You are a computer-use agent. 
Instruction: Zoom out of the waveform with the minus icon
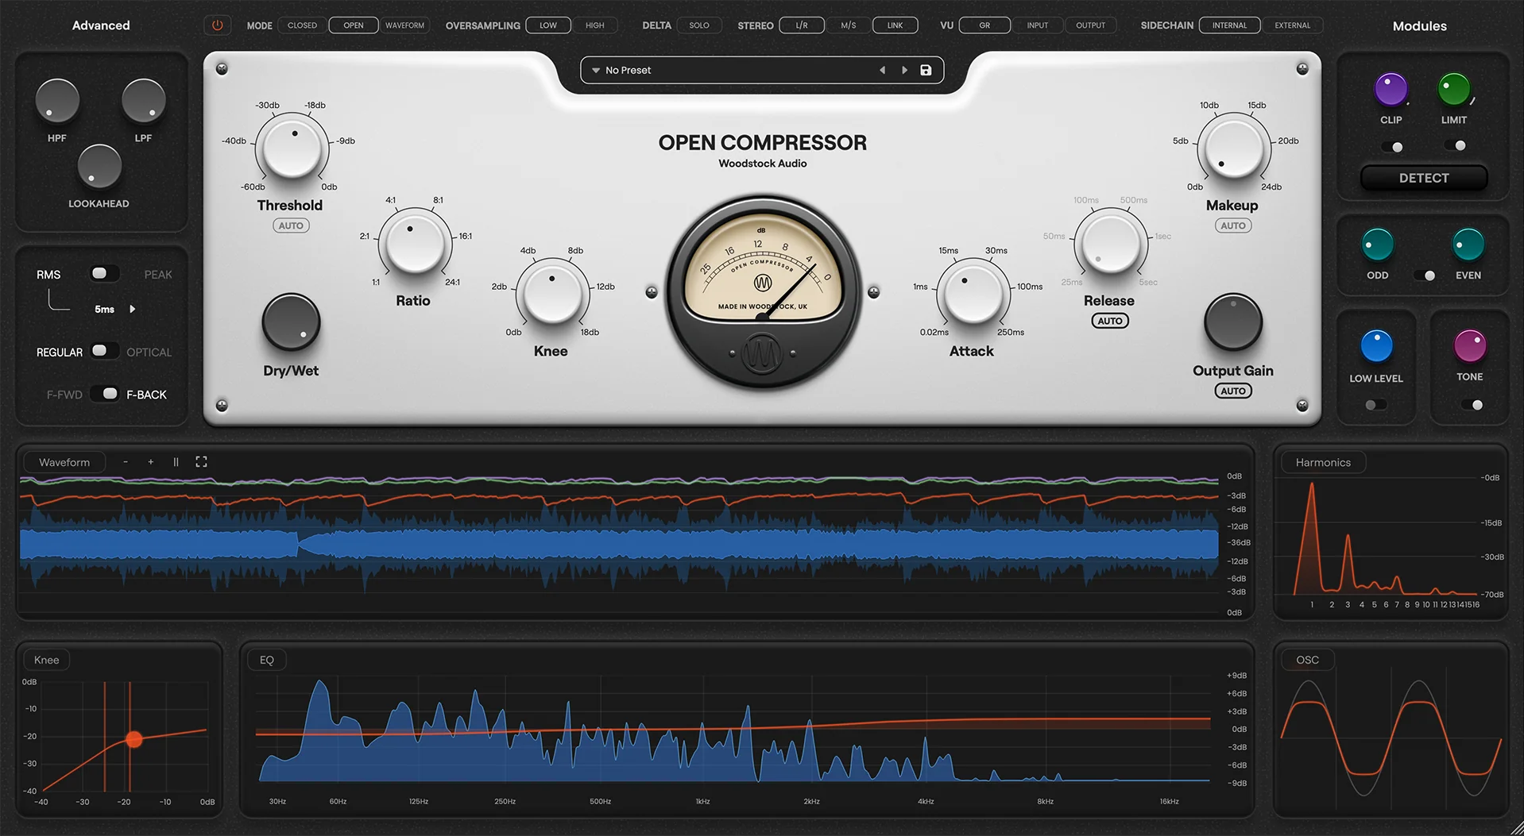point(125,461)
